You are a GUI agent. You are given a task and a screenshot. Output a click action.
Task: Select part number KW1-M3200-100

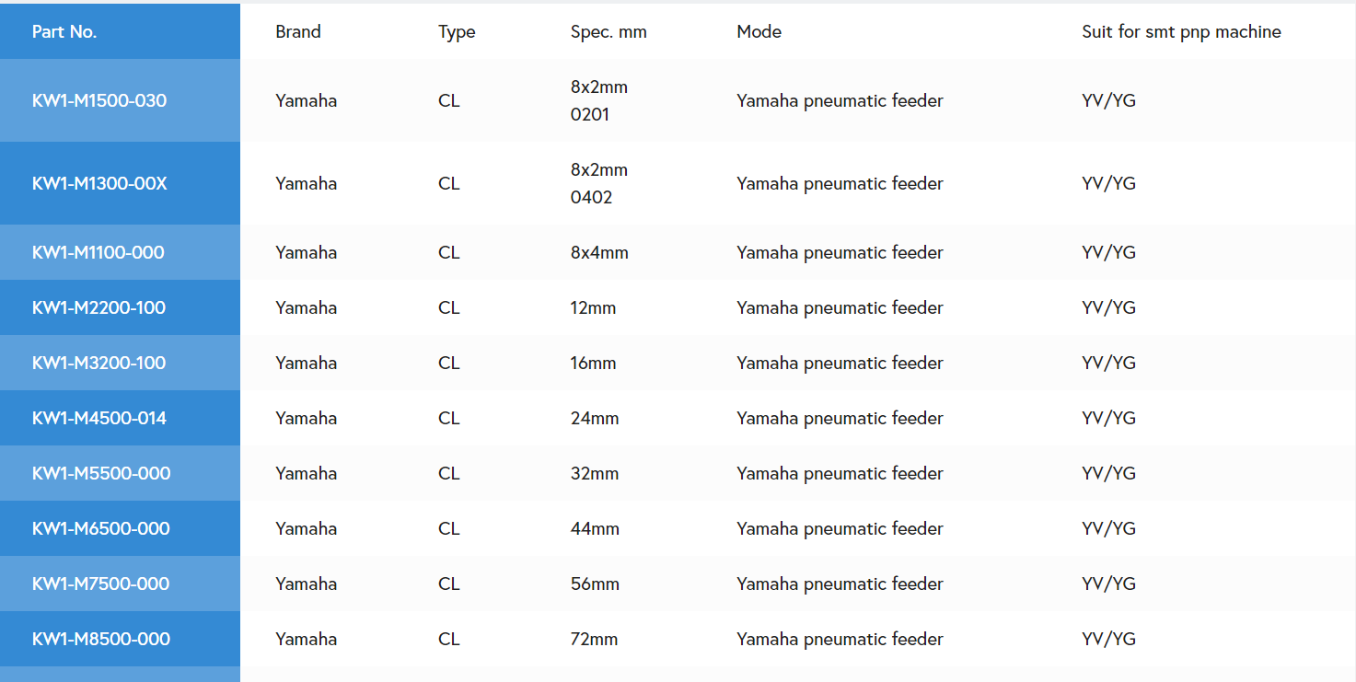click(99, 363)
